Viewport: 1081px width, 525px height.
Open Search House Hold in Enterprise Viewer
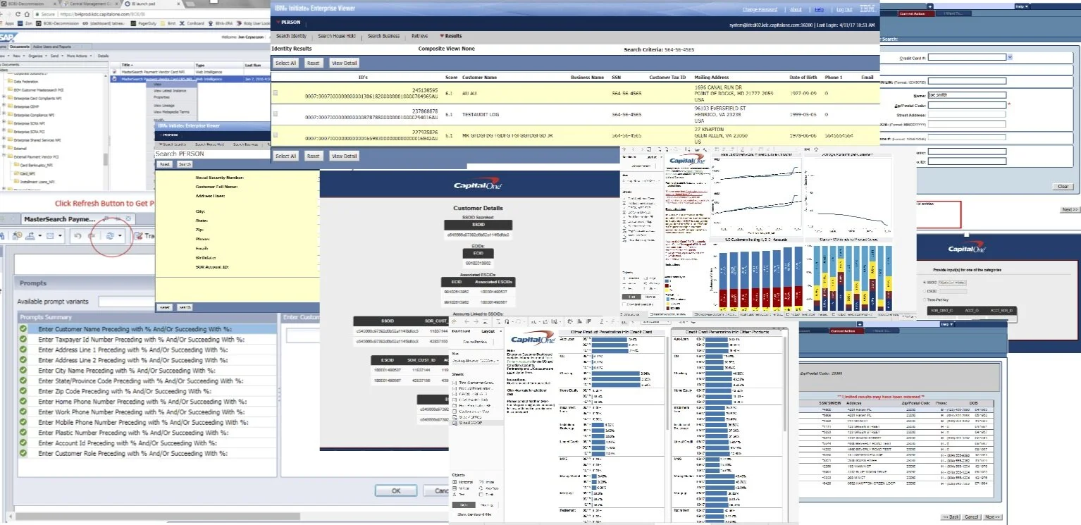click(338, 36)
